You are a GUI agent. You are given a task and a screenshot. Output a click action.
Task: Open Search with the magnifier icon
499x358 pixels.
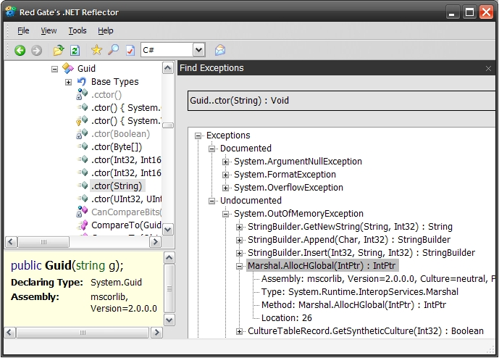pos(113,50)
